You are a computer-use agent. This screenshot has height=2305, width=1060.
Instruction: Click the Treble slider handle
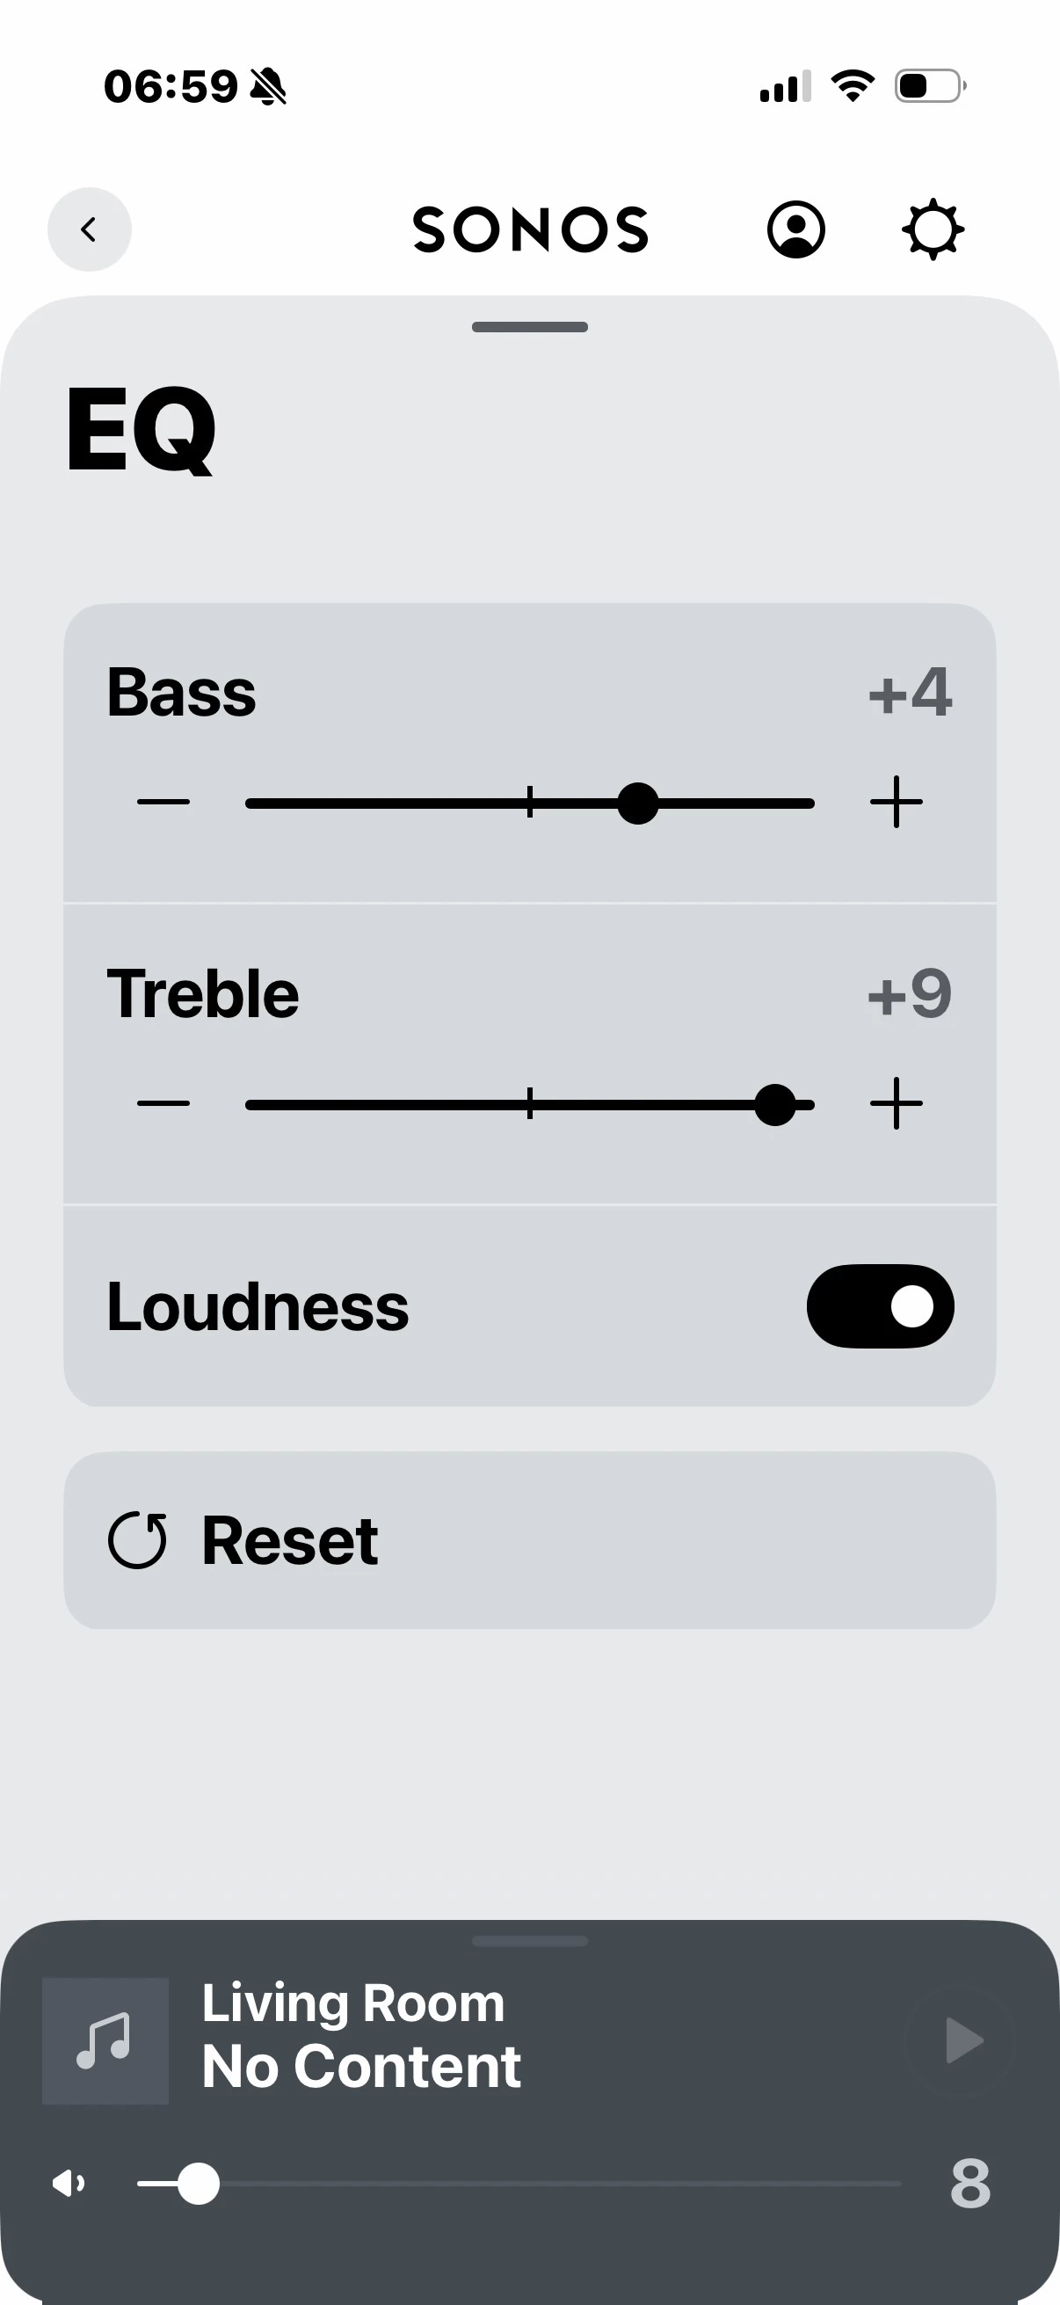coord(774,1104)
